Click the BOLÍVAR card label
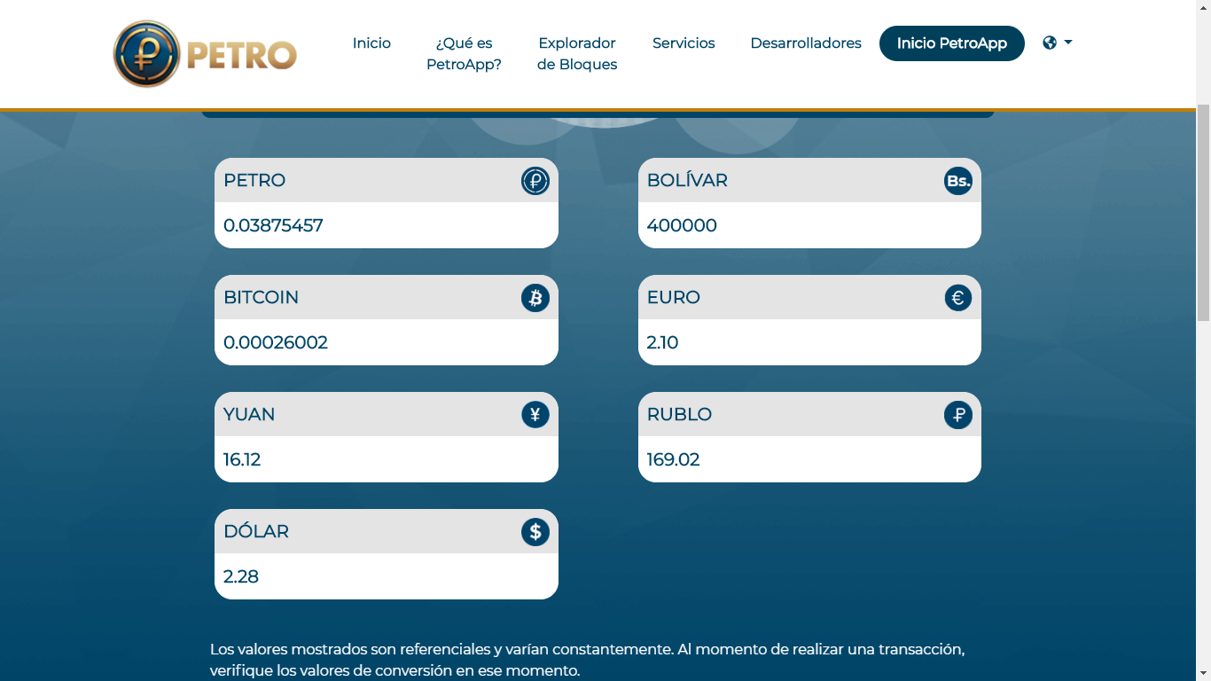 [x=687, y=180]
